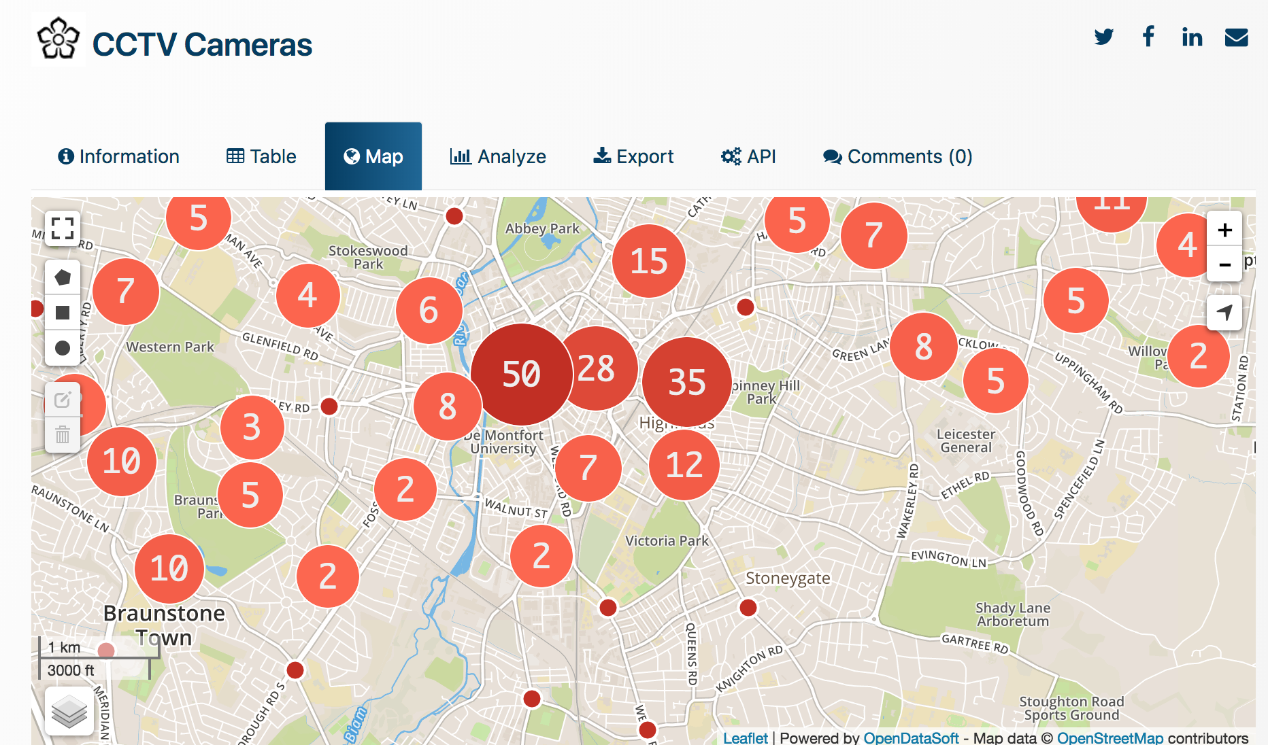The image size is (1268, 745).
Task: Click the Stoneygate map label
Action: coord(788,578)
